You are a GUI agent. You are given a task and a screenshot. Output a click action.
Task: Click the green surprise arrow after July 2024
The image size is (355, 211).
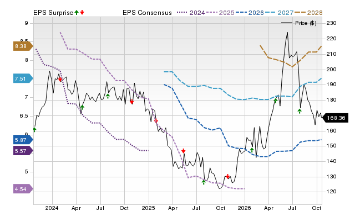(108, 96)
